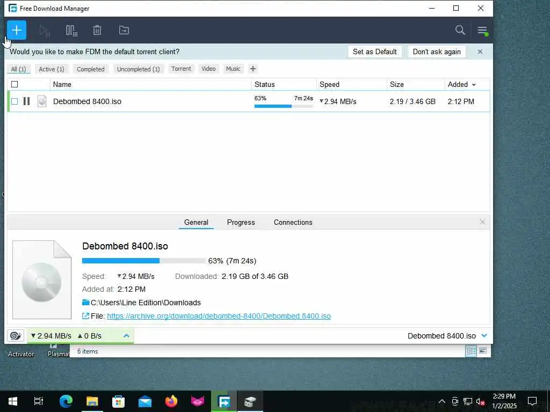Switch to the Connections details tab

point(293,222)
